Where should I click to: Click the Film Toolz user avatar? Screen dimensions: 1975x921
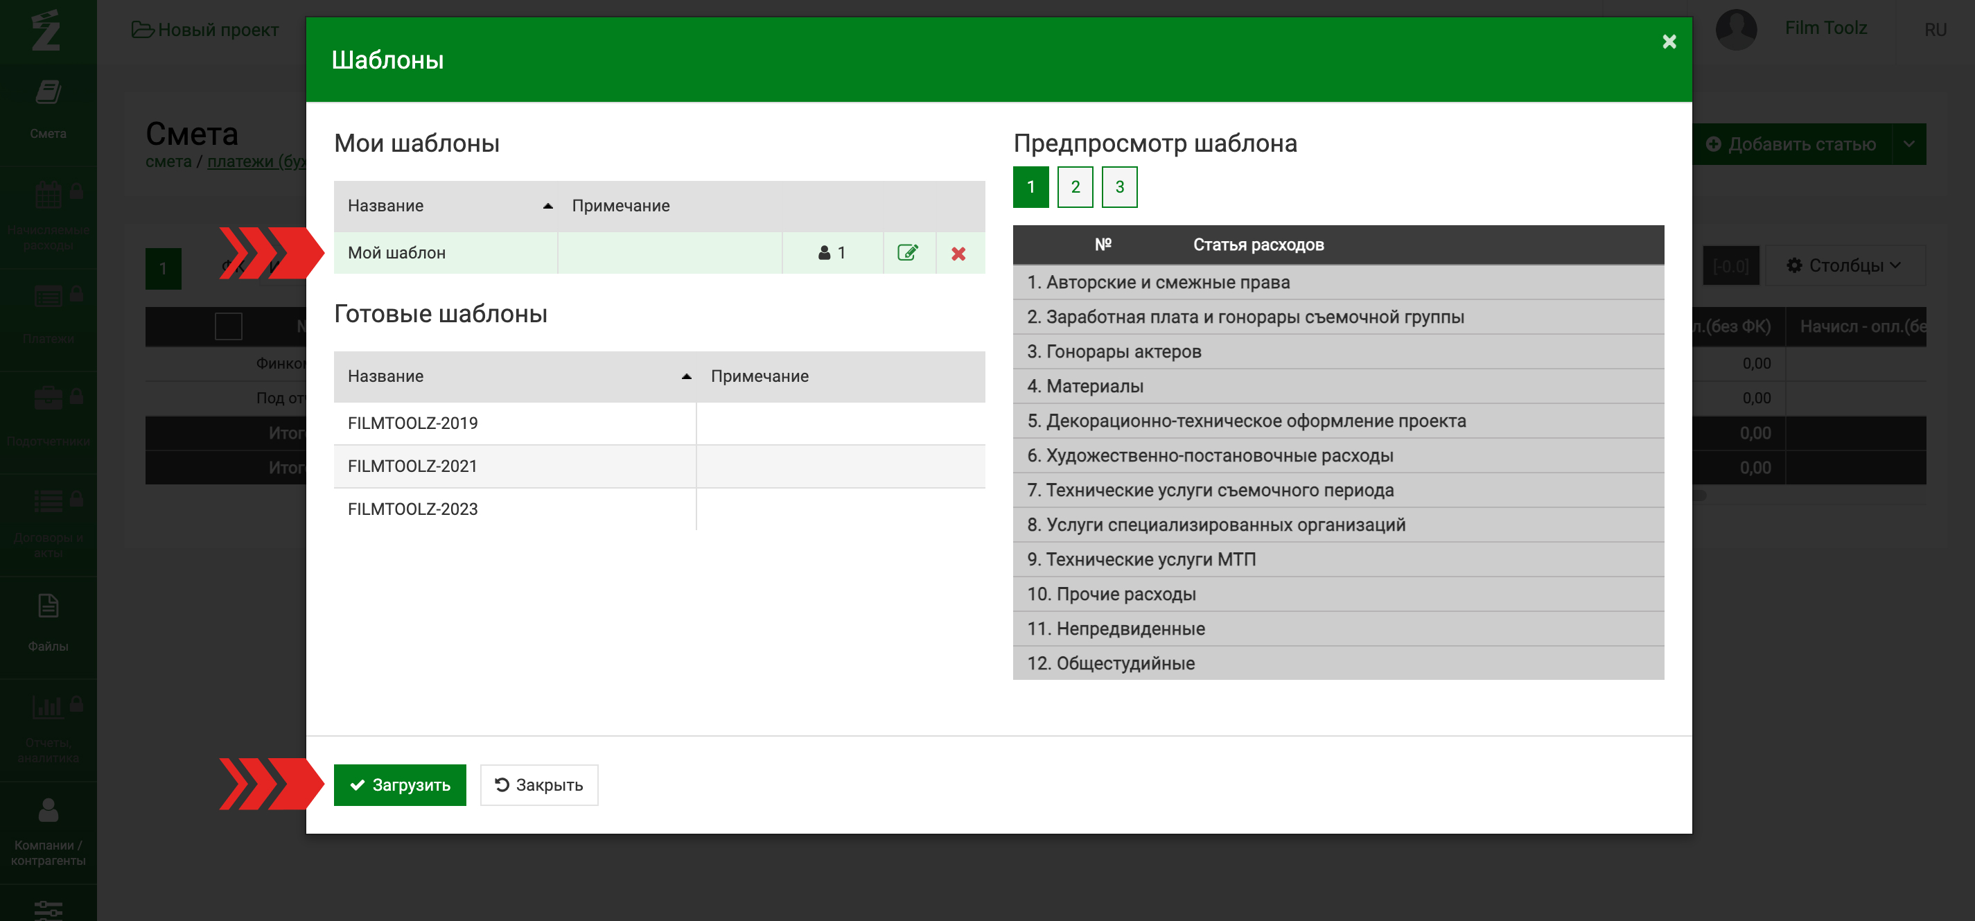point(1736,29)
